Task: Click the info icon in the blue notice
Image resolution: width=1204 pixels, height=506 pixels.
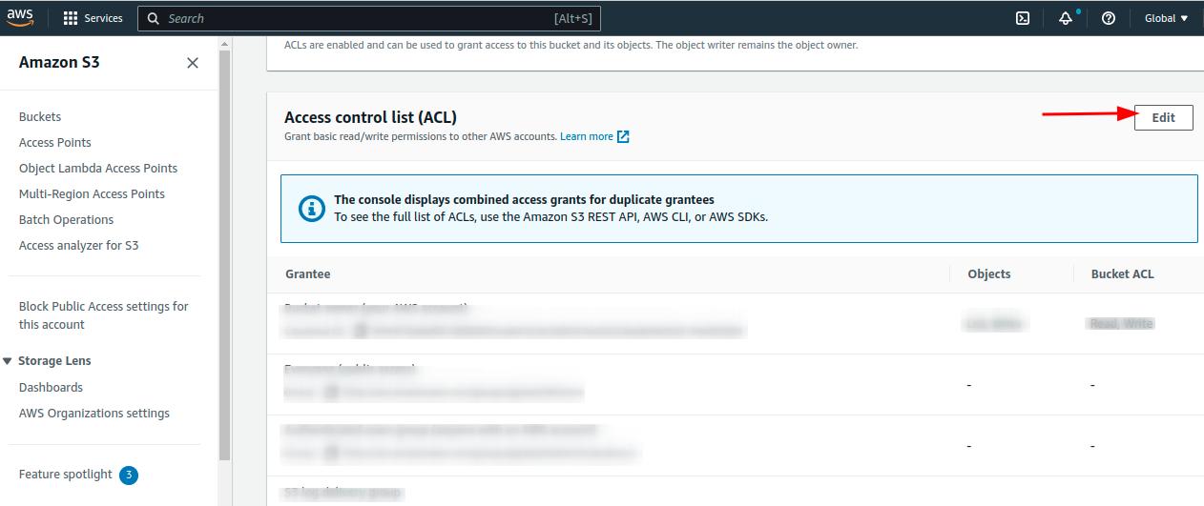Action: click(312, 208)
